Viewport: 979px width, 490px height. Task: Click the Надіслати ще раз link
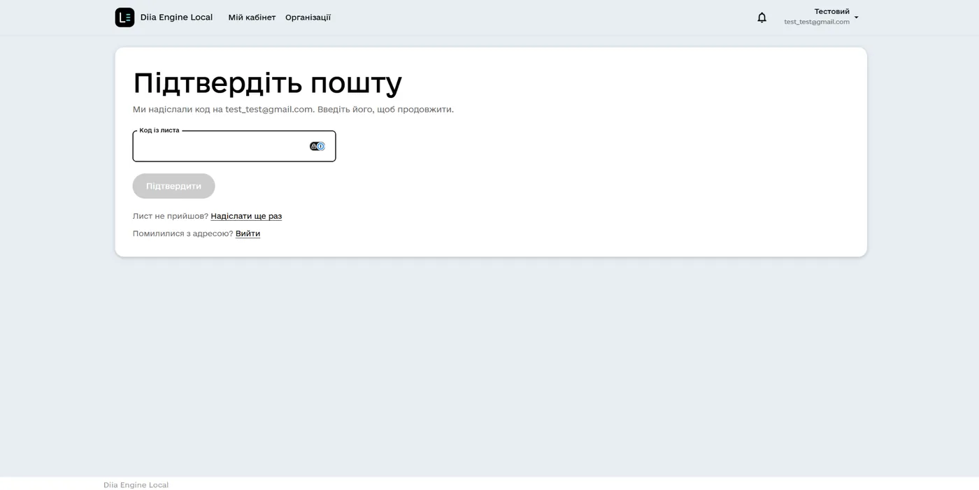[x=246, y=216]
